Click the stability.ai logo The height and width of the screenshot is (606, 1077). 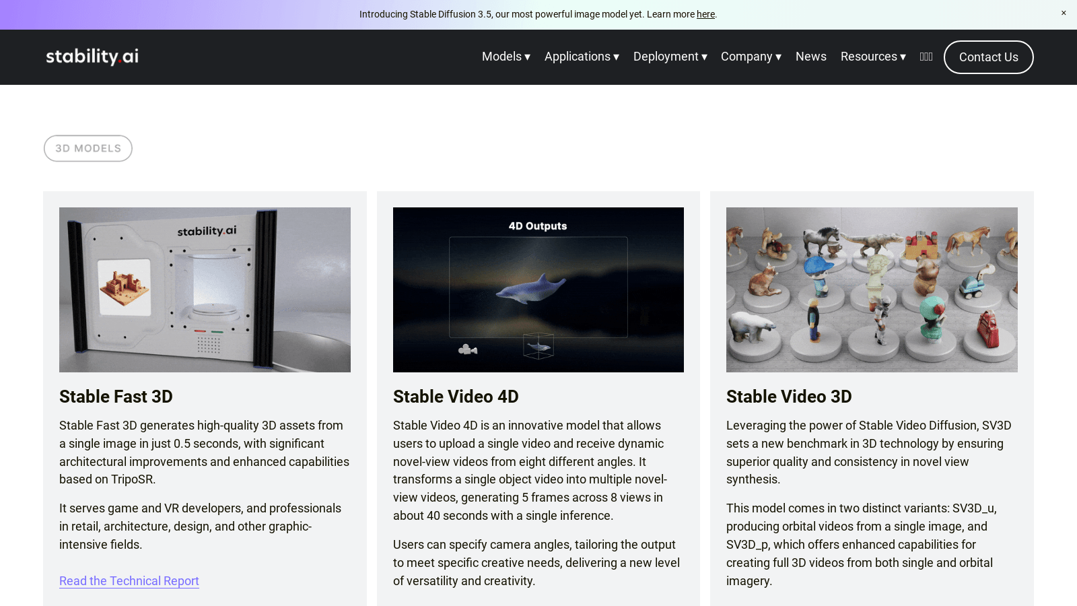[x=92, y=57]
